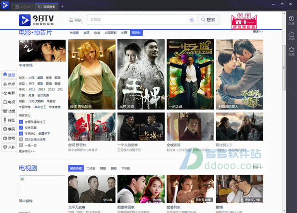Open the 全城通缉 thumbnail
Screen dimensions: 297x213
190,127
